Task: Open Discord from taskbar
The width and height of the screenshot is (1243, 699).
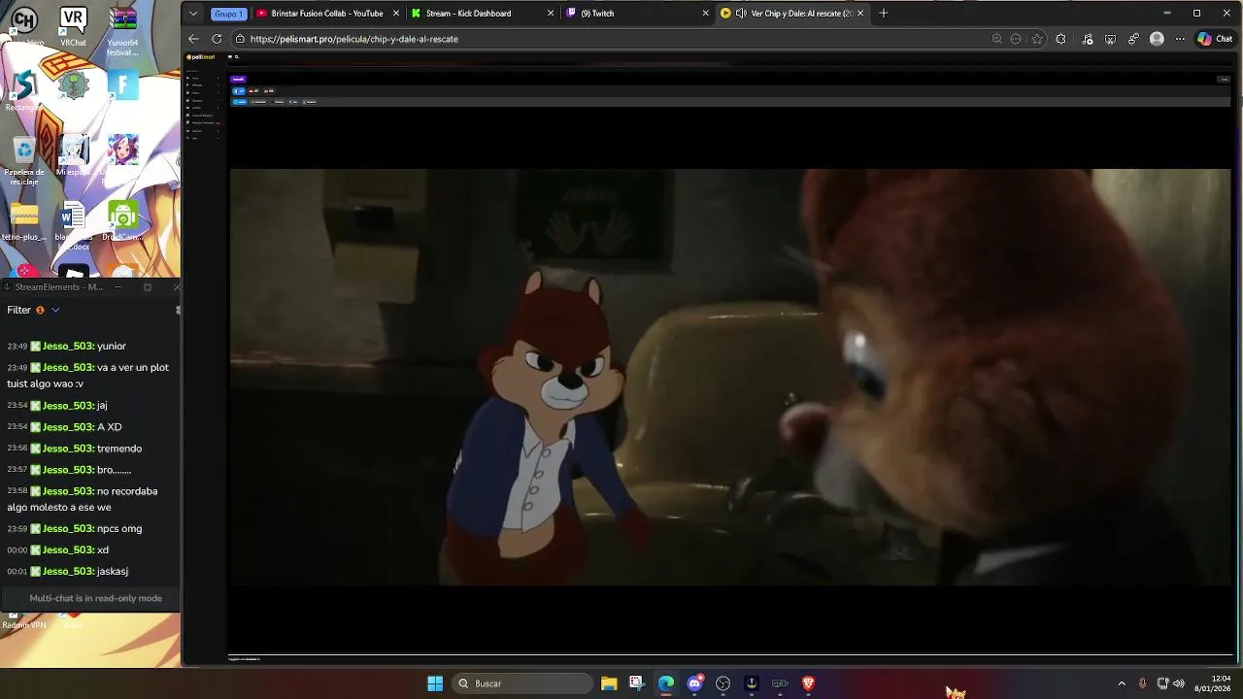Action: [694, 683]
